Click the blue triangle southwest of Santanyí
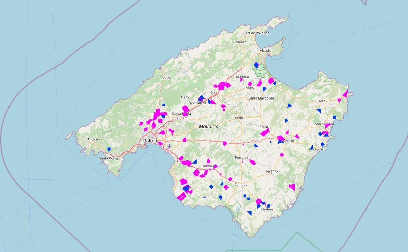 tap(250, 213)
